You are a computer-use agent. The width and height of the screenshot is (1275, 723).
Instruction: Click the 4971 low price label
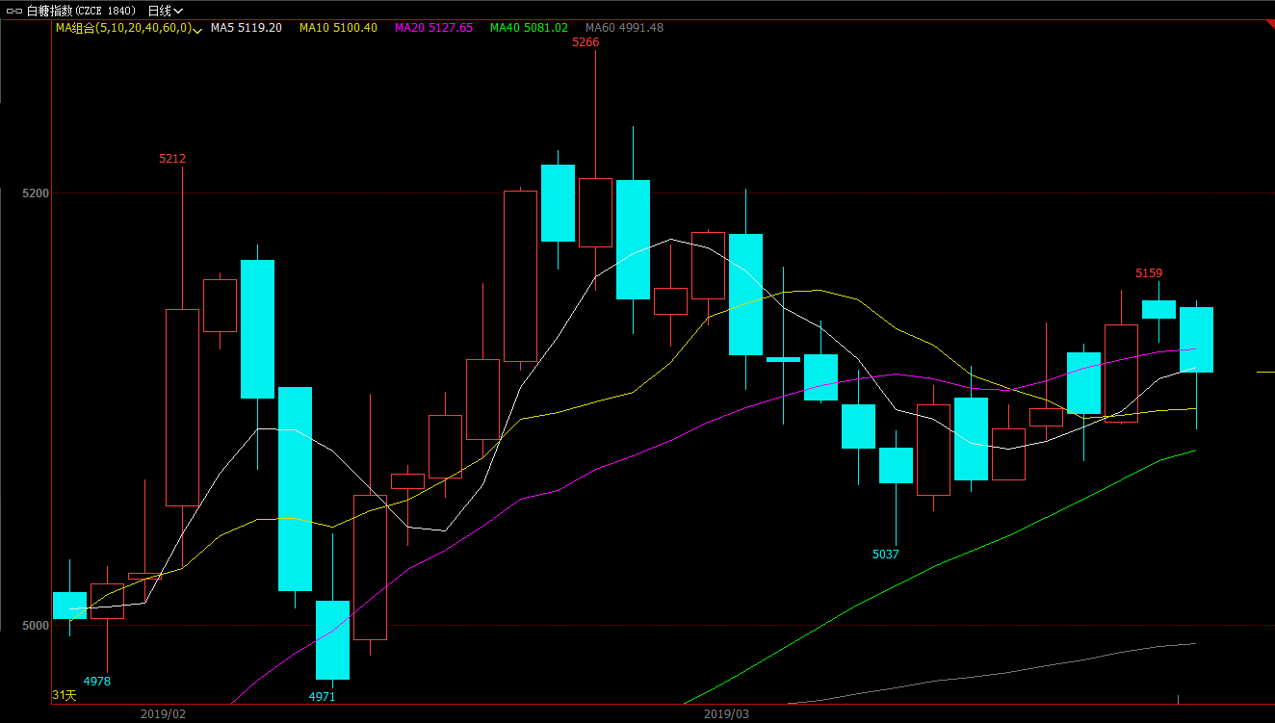pyautogui.click(x=322, y=697)
